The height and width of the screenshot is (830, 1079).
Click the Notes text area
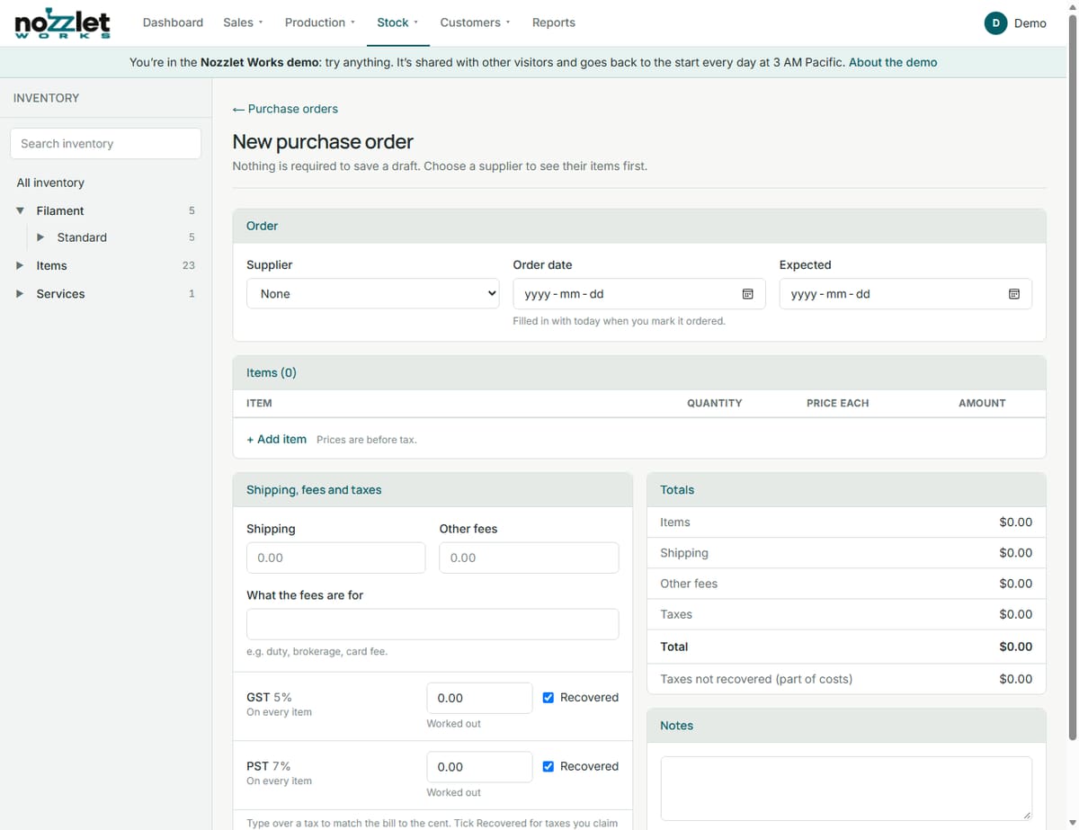tap(846, 789)
